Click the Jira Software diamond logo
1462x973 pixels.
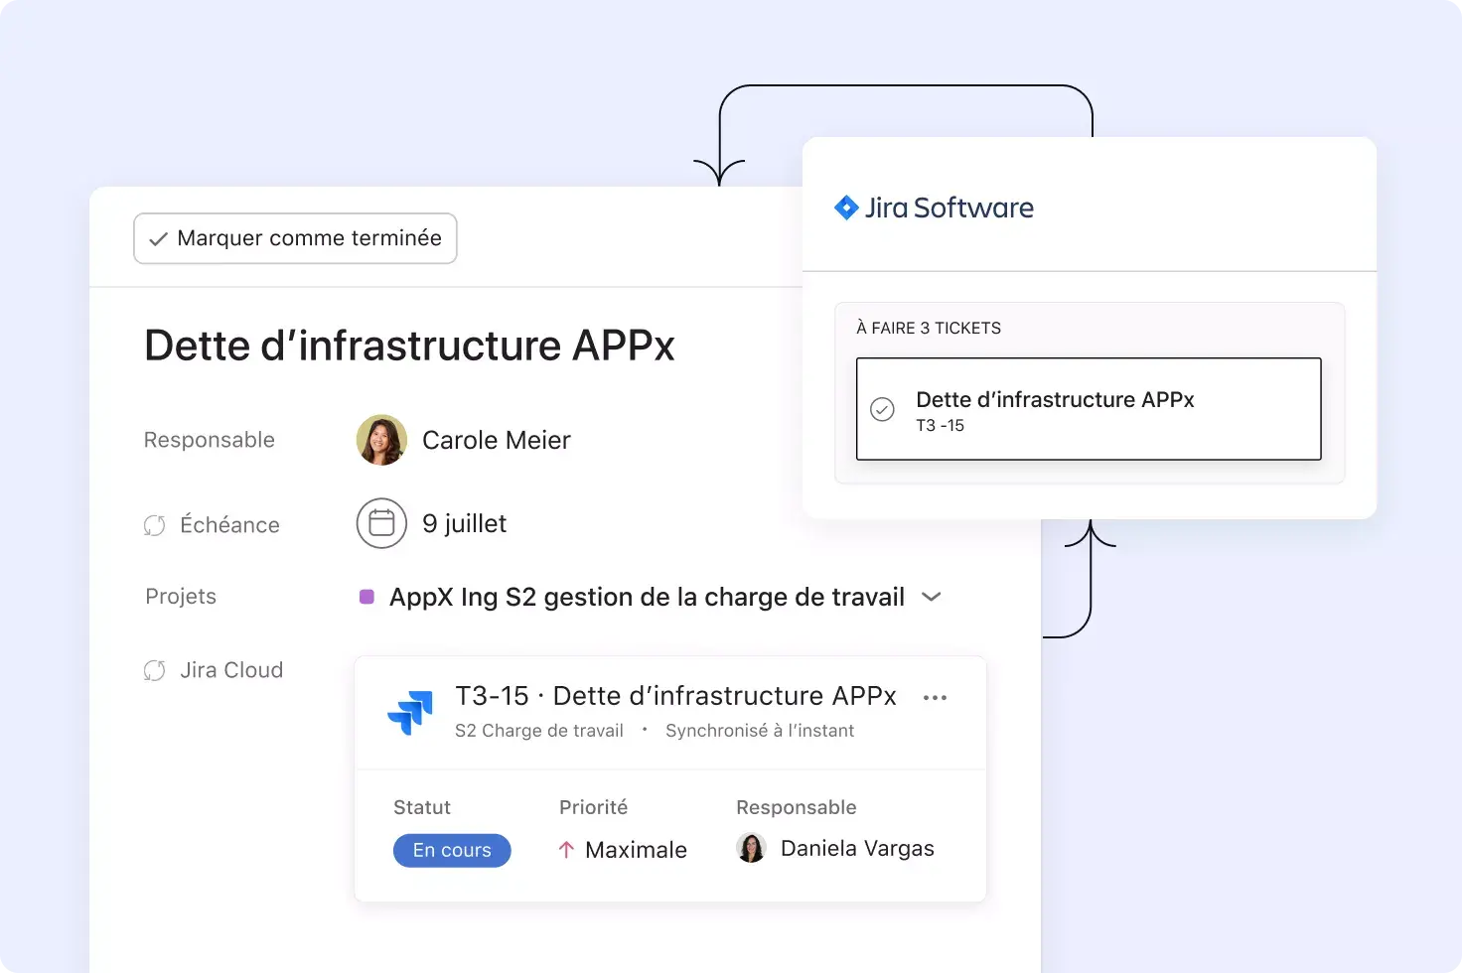pos(846,208)
